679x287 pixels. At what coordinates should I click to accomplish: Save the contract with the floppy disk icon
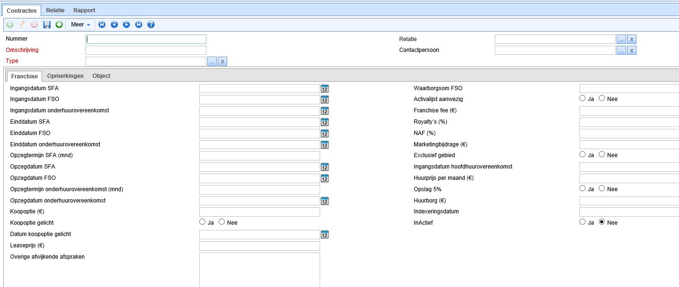tap(47, 25)
